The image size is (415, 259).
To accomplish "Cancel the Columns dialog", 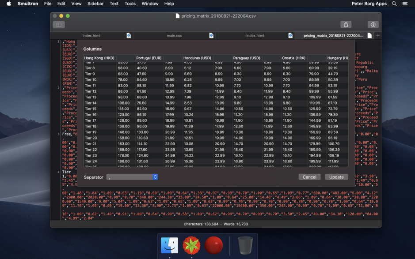I will tap(309, 176).
